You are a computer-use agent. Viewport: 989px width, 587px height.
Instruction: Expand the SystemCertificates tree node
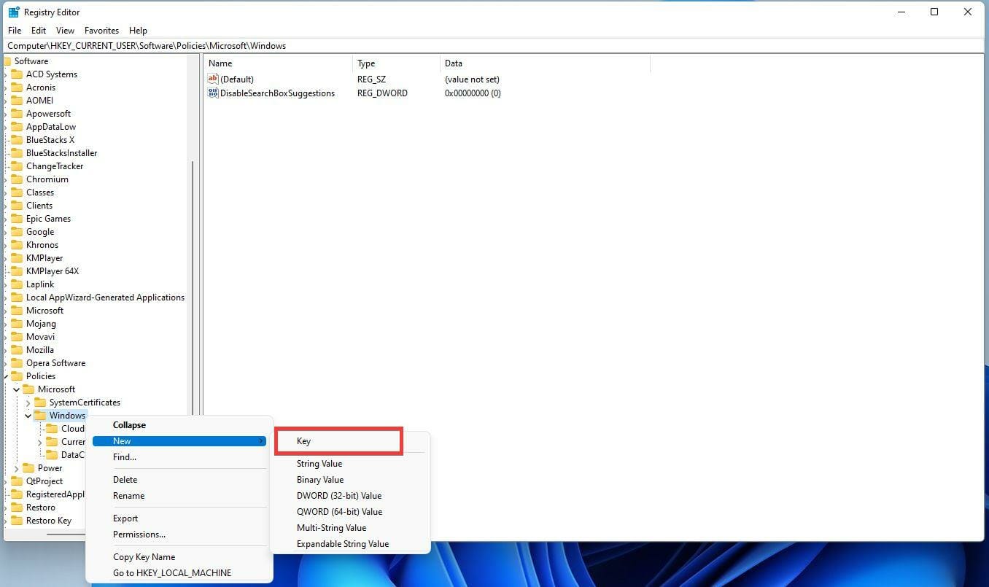(28, 402)
